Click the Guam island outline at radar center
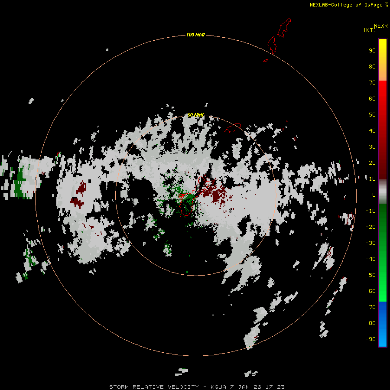 194,196
